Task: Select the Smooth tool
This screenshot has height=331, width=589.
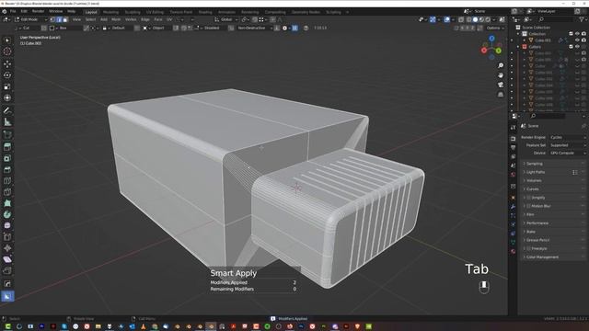Action: (x=7, y=225)
